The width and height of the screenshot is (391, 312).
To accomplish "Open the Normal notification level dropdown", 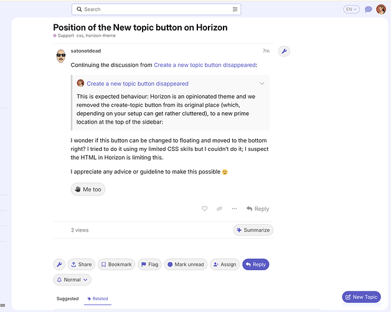I will (x=72, y=280).
